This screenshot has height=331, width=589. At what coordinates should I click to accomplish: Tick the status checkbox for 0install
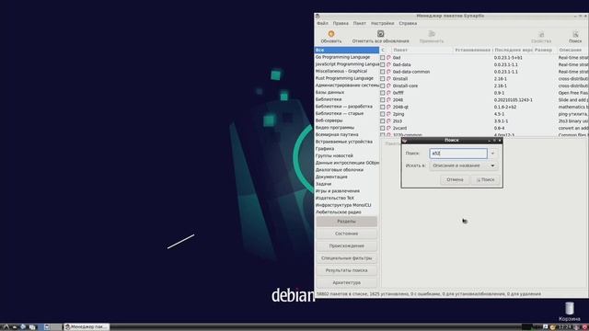[383, 79]
